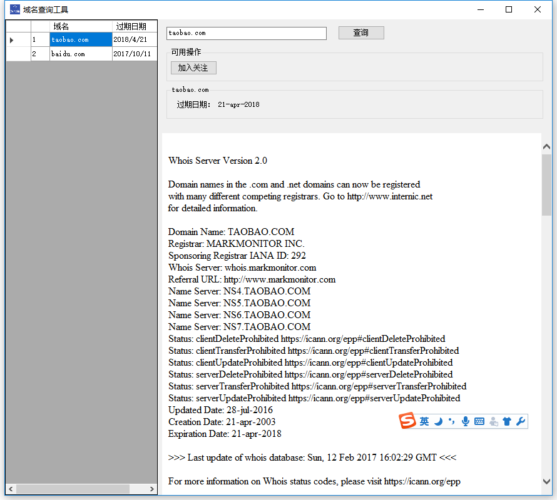This screenshot has height=500, width=557.
Task: Click the Sogou S logo icon
Action: pyautogui.click(x=407, y=421)
